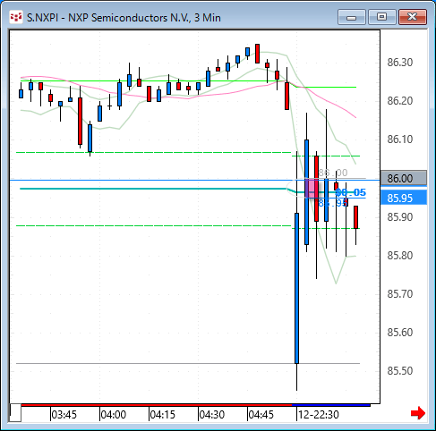This screenshot has width=436, height=431.
Task: Click the 04:45 time axis label
Action: [x=261, y=415]
